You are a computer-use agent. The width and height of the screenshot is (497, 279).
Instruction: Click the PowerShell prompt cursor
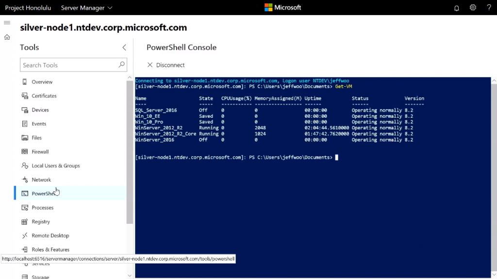coord(337,157)
